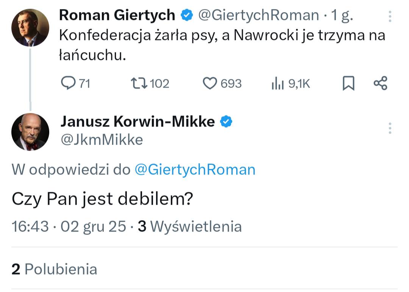The height and width of the screenshot is (292, 409).
Task: Open view analytics icon showing 9,1K
Action: (278, 83)
